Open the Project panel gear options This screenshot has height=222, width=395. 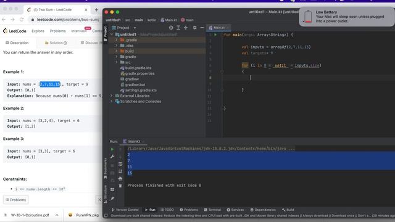(x=195, y=28)
